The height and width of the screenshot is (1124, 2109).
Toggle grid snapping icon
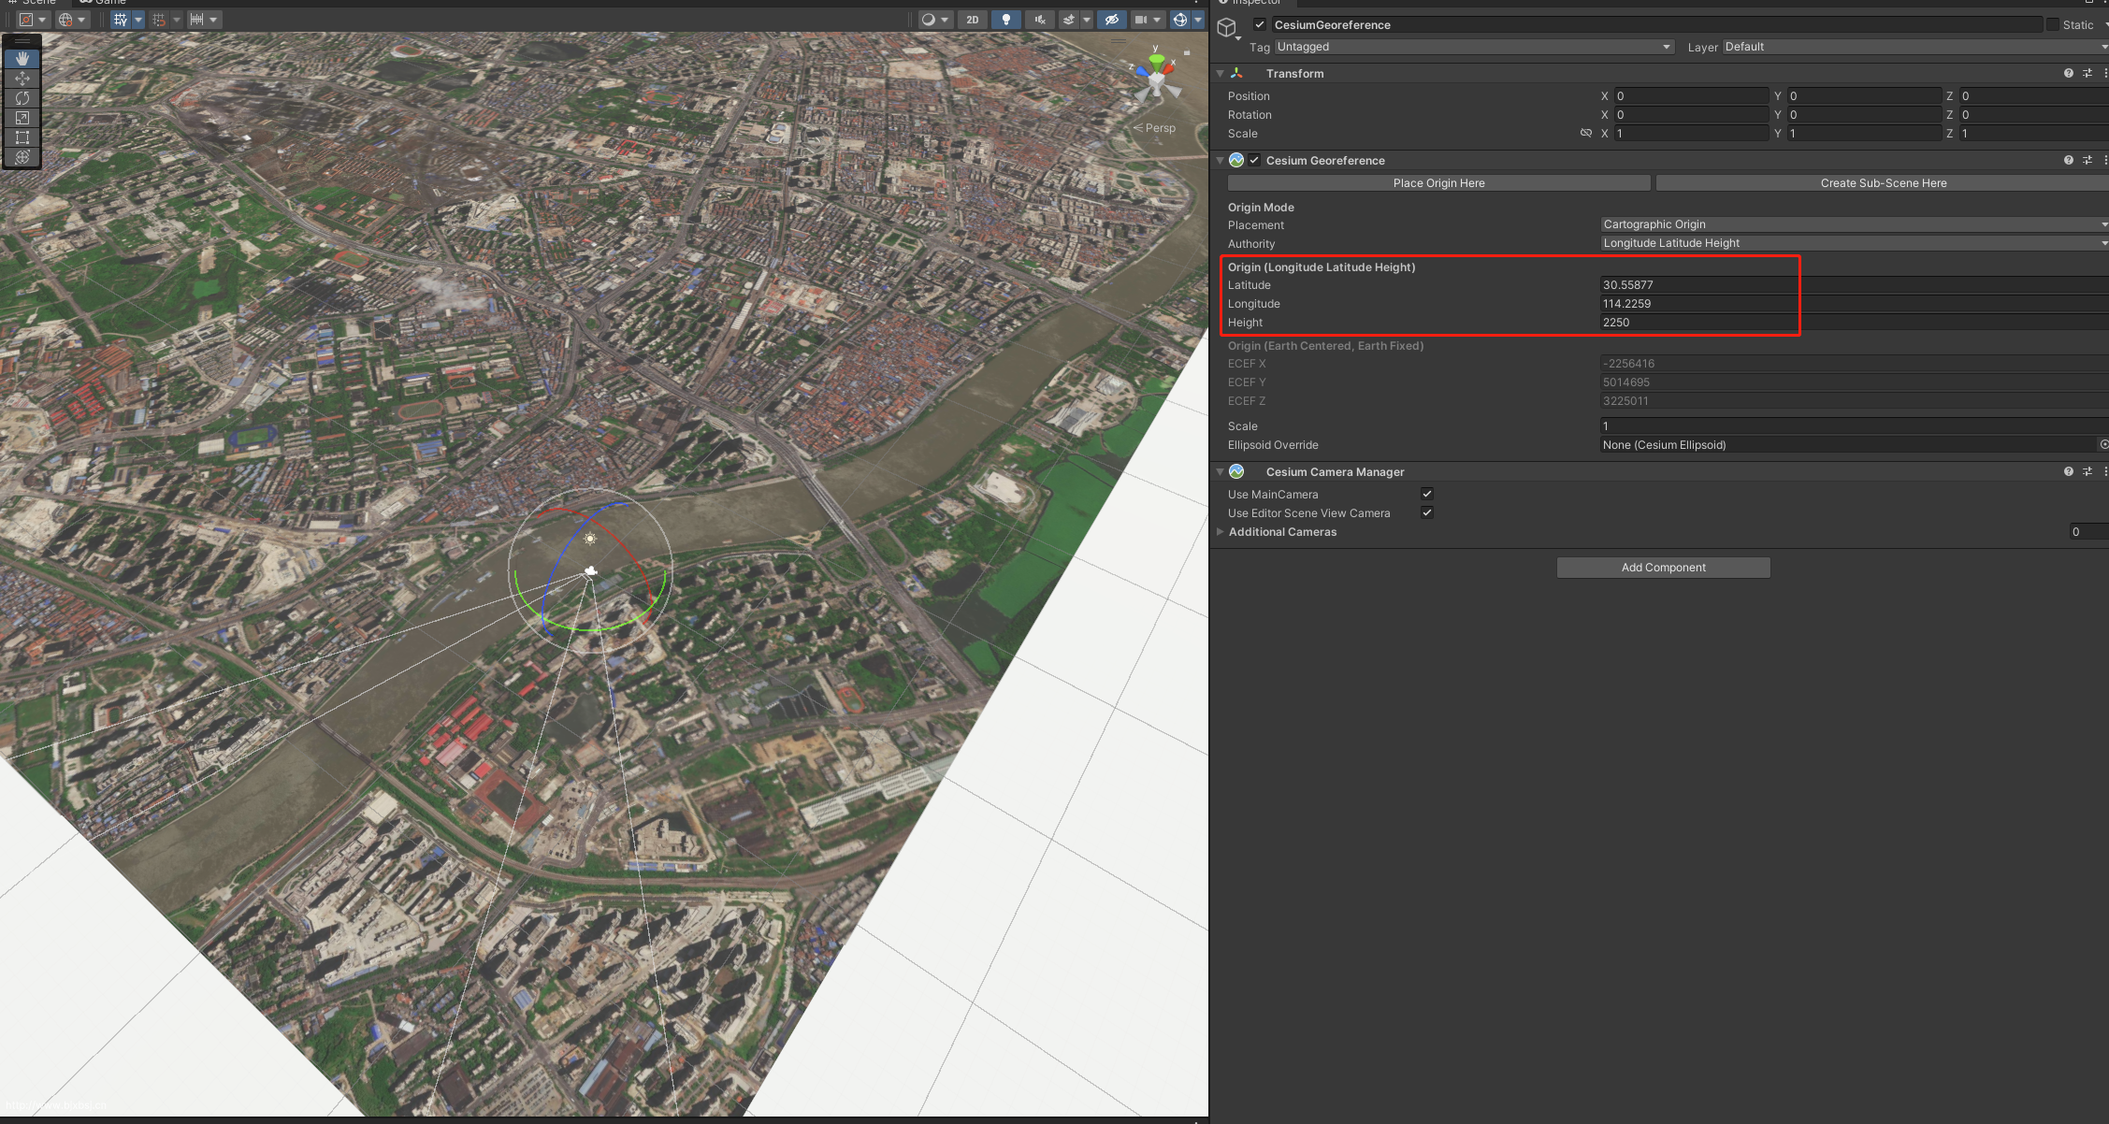pos(159,20)
